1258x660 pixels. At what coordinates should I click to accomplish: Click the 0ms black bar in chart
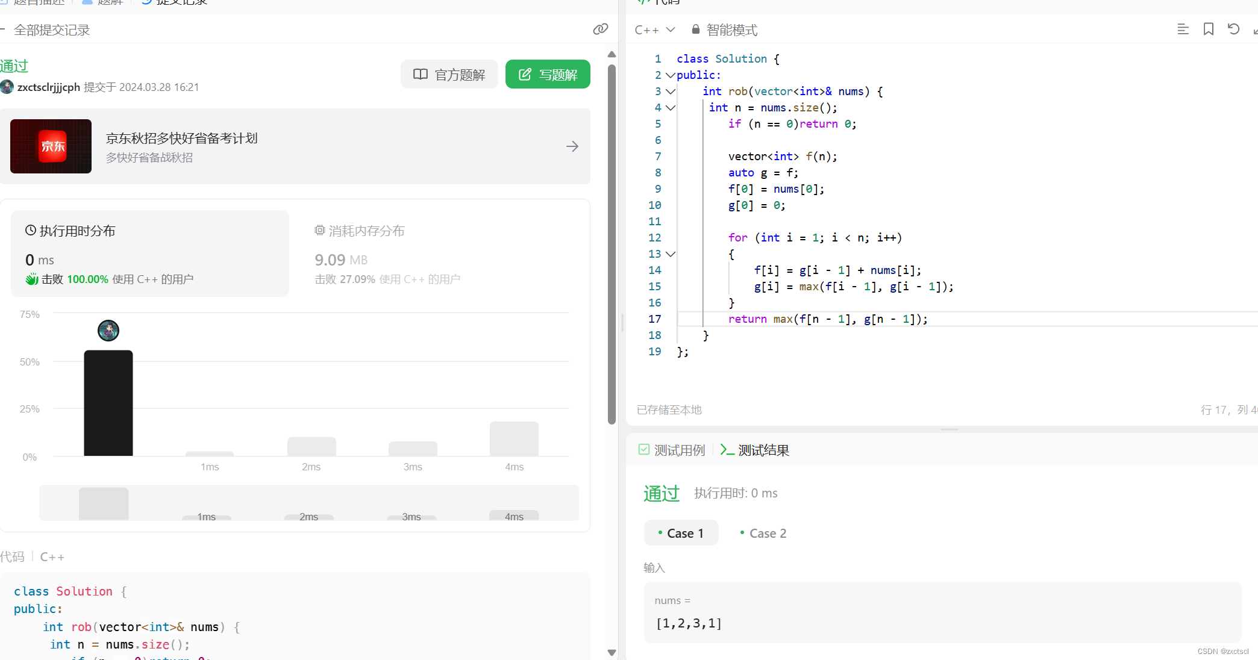pyautogui.click(x=108, y=403)
